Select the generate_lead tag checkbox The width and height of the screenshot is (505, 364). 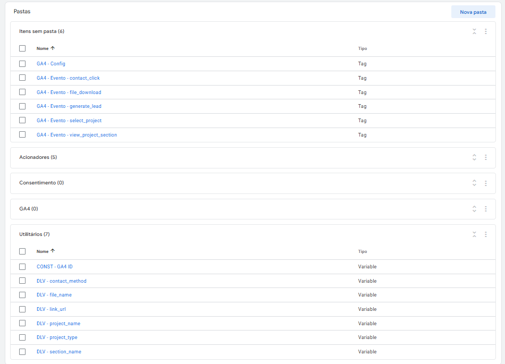(x=22, y=106)
